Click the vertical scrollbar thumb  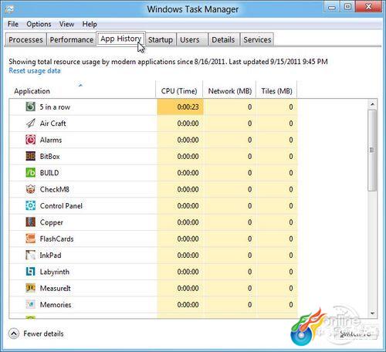point(372,151)
